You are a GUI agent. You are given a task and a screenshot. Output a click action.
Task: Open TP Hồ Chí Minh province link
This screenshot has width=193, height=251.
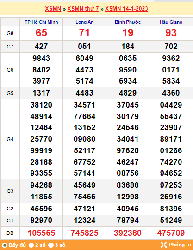(41, 22)
